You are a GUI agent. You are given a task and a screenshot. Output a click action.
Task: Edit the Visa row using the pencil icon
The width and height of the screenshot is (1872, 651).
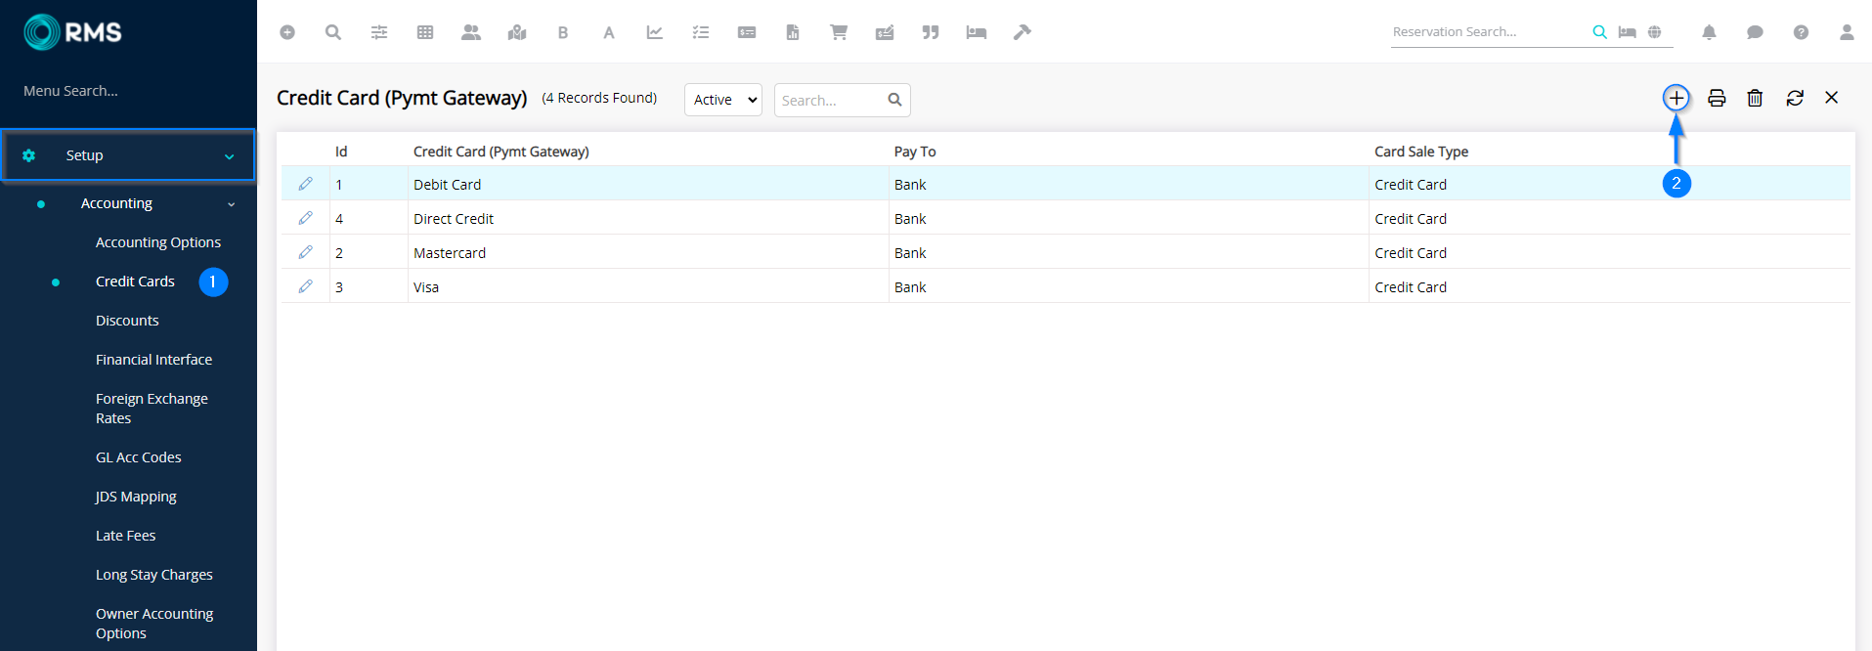[x=305, y=286]
